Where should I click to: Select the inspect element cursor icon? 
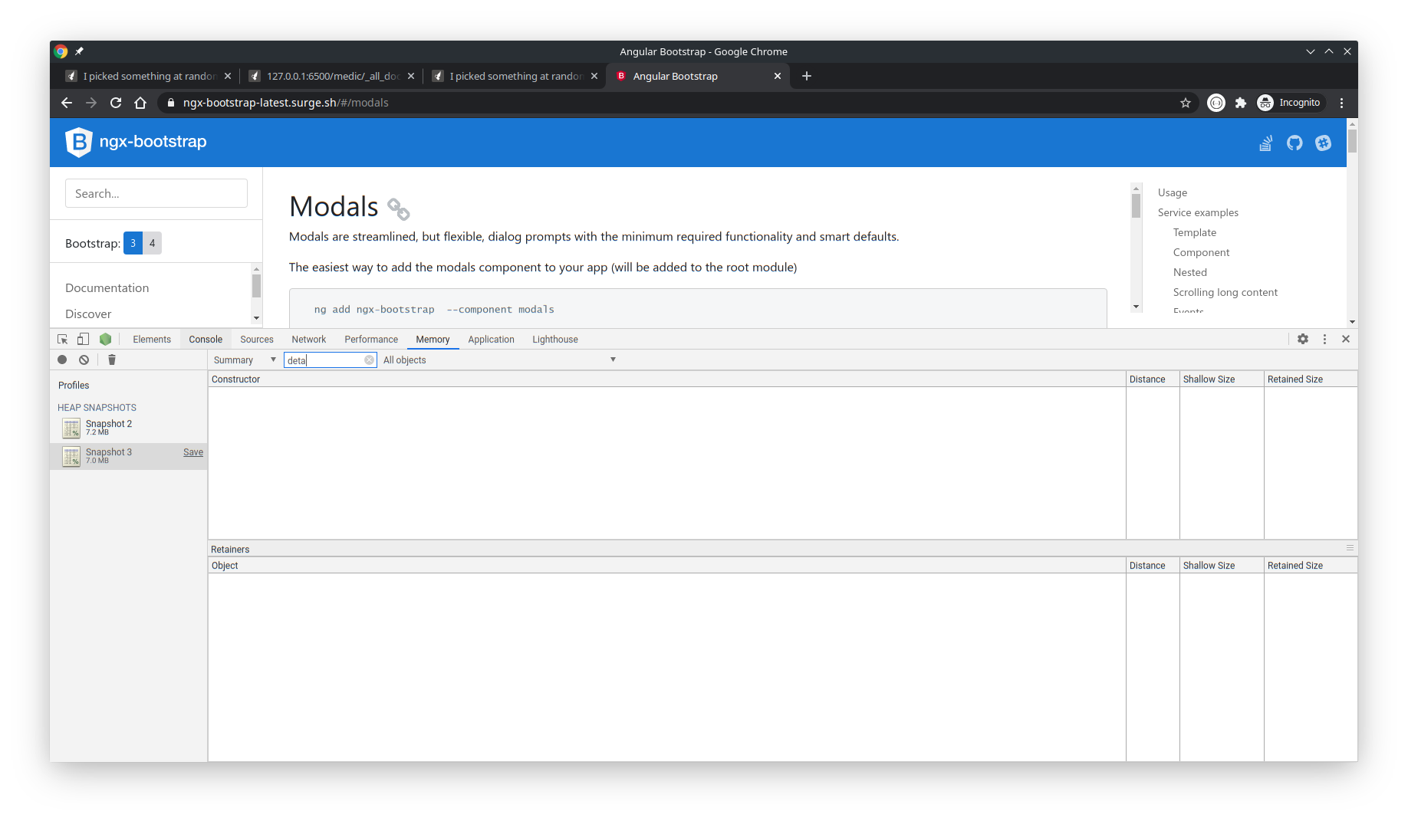point(61,339)
